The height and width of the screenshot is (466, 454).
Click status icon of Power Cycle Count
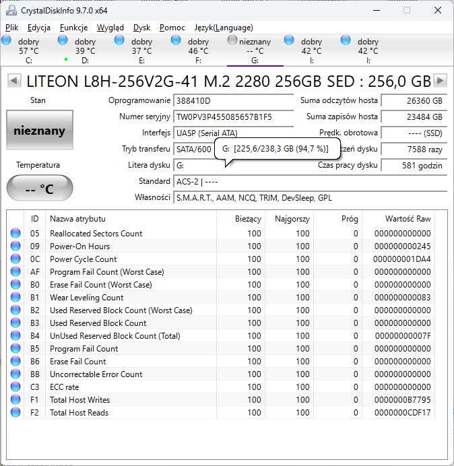click(15, 259)
